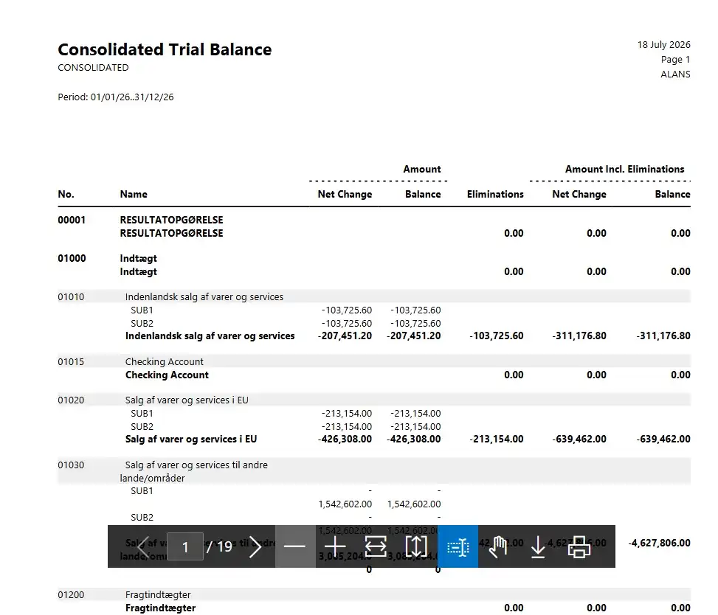718x615 pixels.
Task: Click the Eliminations column header
Action: (x=495, y=194)
